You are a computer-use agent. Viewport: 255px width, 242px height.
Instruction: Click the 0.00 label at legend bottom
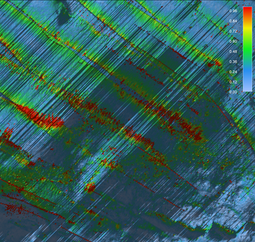click(233, 92)
